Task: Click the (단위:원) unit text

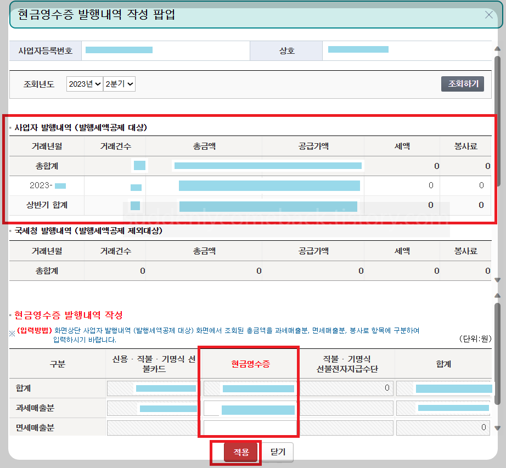Action: [x=475, y=339]
